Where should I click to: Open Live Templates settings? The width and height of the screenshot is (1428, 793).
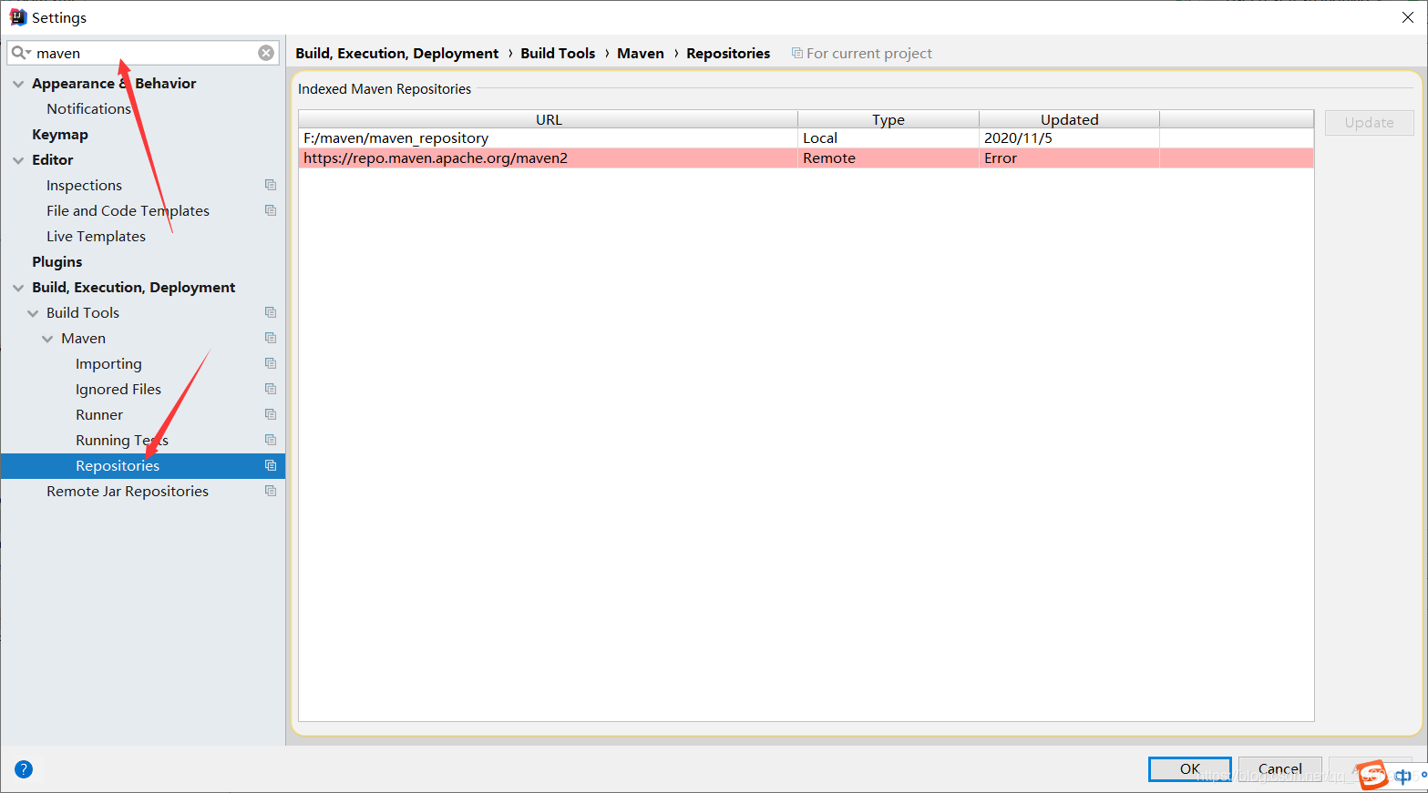[96, 236]
